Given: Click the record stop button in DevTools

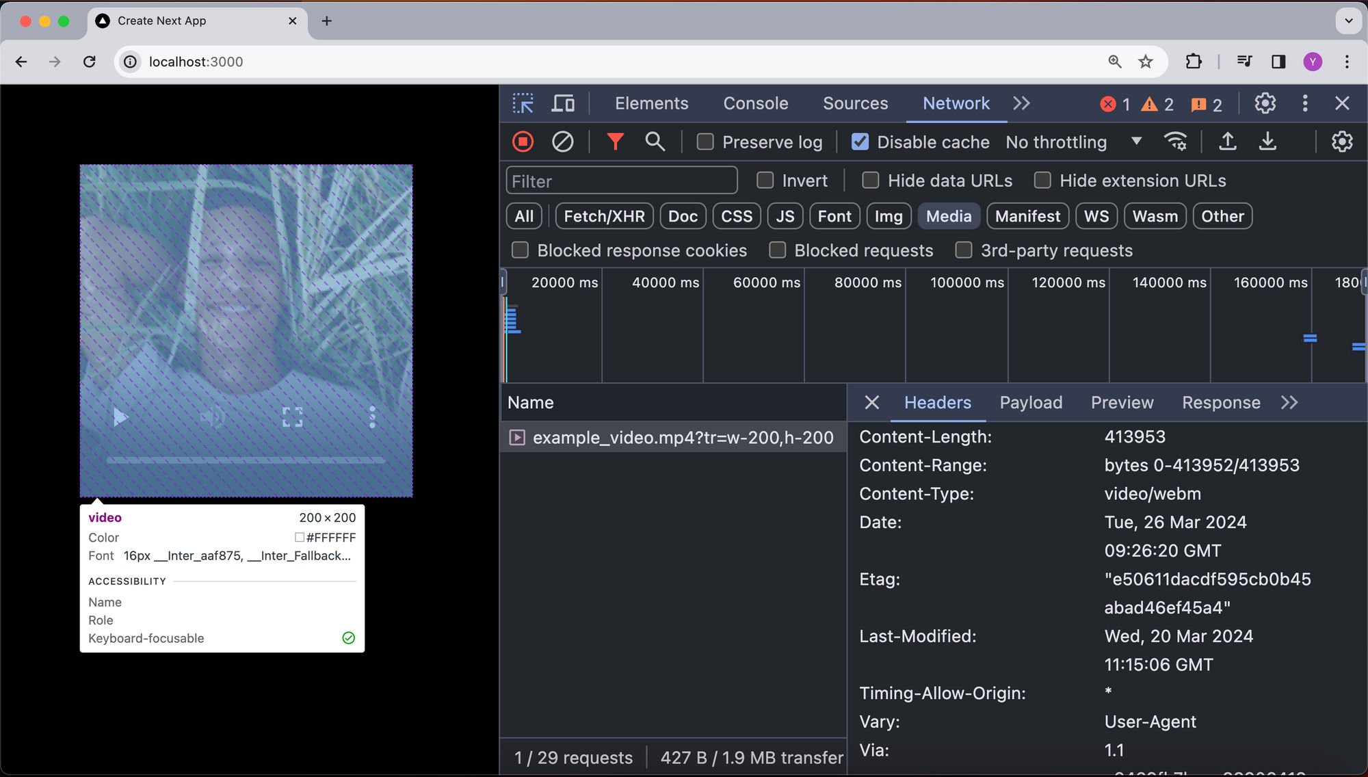Looking at the screenshot, I should (523, 142).
